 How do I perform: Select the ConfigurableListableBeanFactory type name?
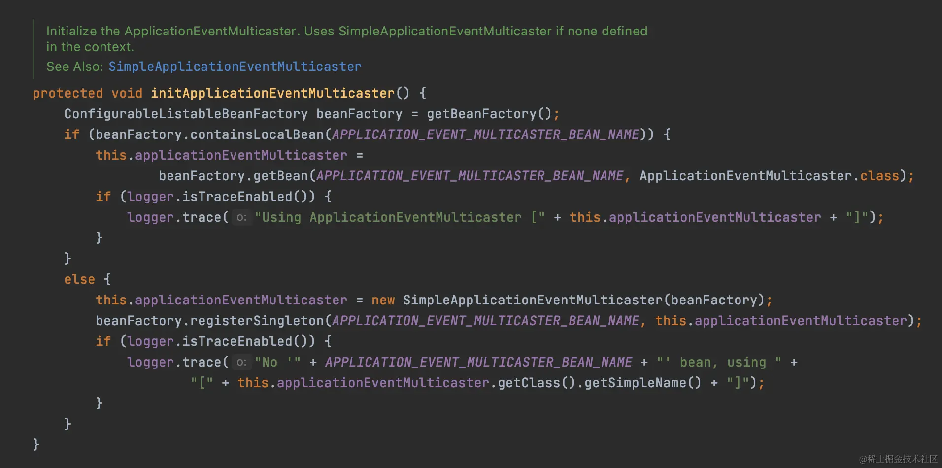click(x=186, y=114)
